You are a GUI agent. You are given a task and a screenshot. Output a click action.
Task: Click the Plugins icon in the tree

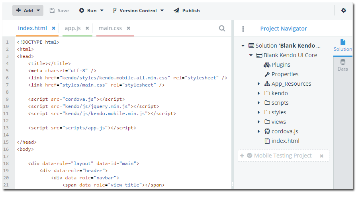point(267,65)
